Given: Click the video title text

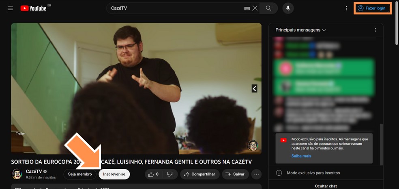Looking at the screenshot, I should [x=132, y=162].
